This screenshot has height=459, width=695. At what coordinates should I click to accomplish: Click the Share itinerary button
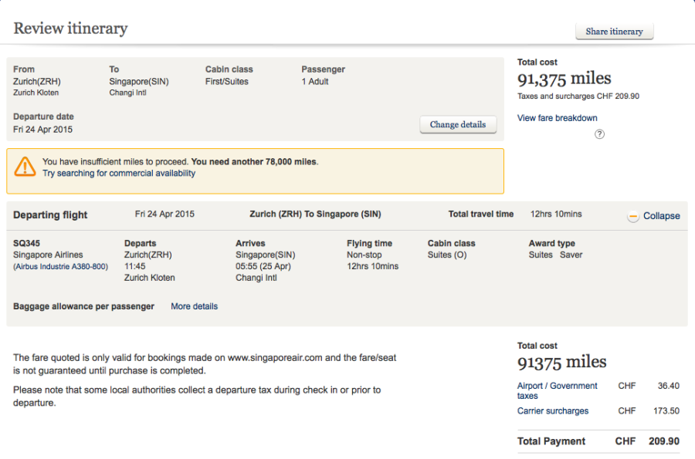tap(614, 32)
